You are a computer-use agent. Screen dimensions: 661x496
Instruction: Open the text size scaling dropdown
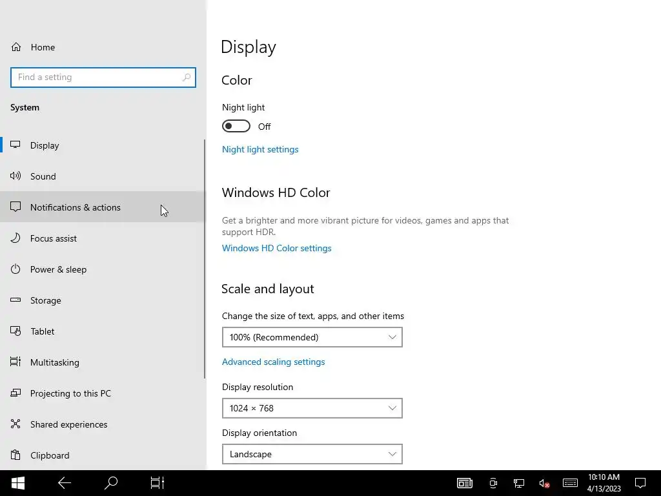(x=312, y=337)
